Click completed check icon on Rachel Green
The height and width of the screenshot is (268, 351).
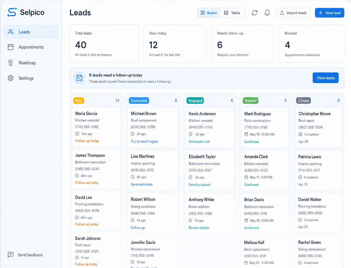300,263
